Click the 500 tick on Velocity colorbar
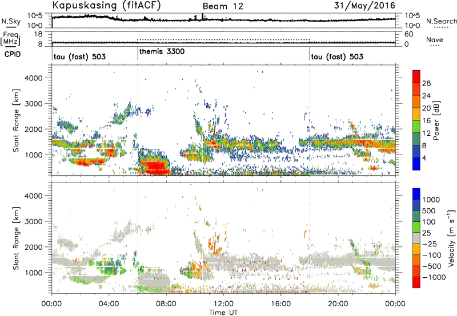 (x=429, y=210)
